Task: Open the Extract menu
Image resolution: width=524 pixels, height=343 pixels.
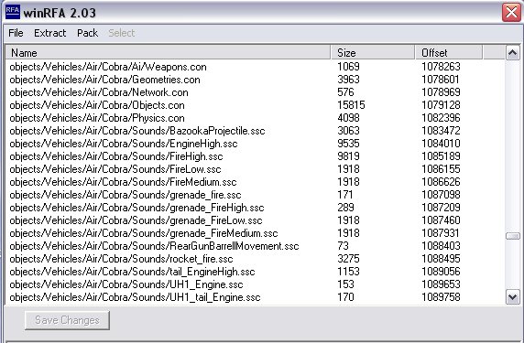Action: [x=50, y=33]
